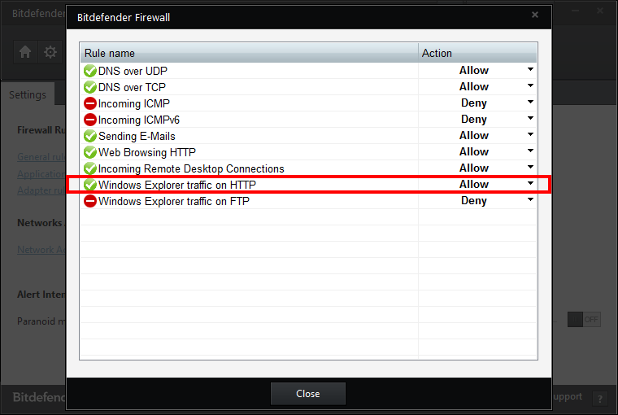The width and height of the screenshot is (618, 415).
Task: Click the green check icon for Sending E-Mails
Action: tap(89, 136)
